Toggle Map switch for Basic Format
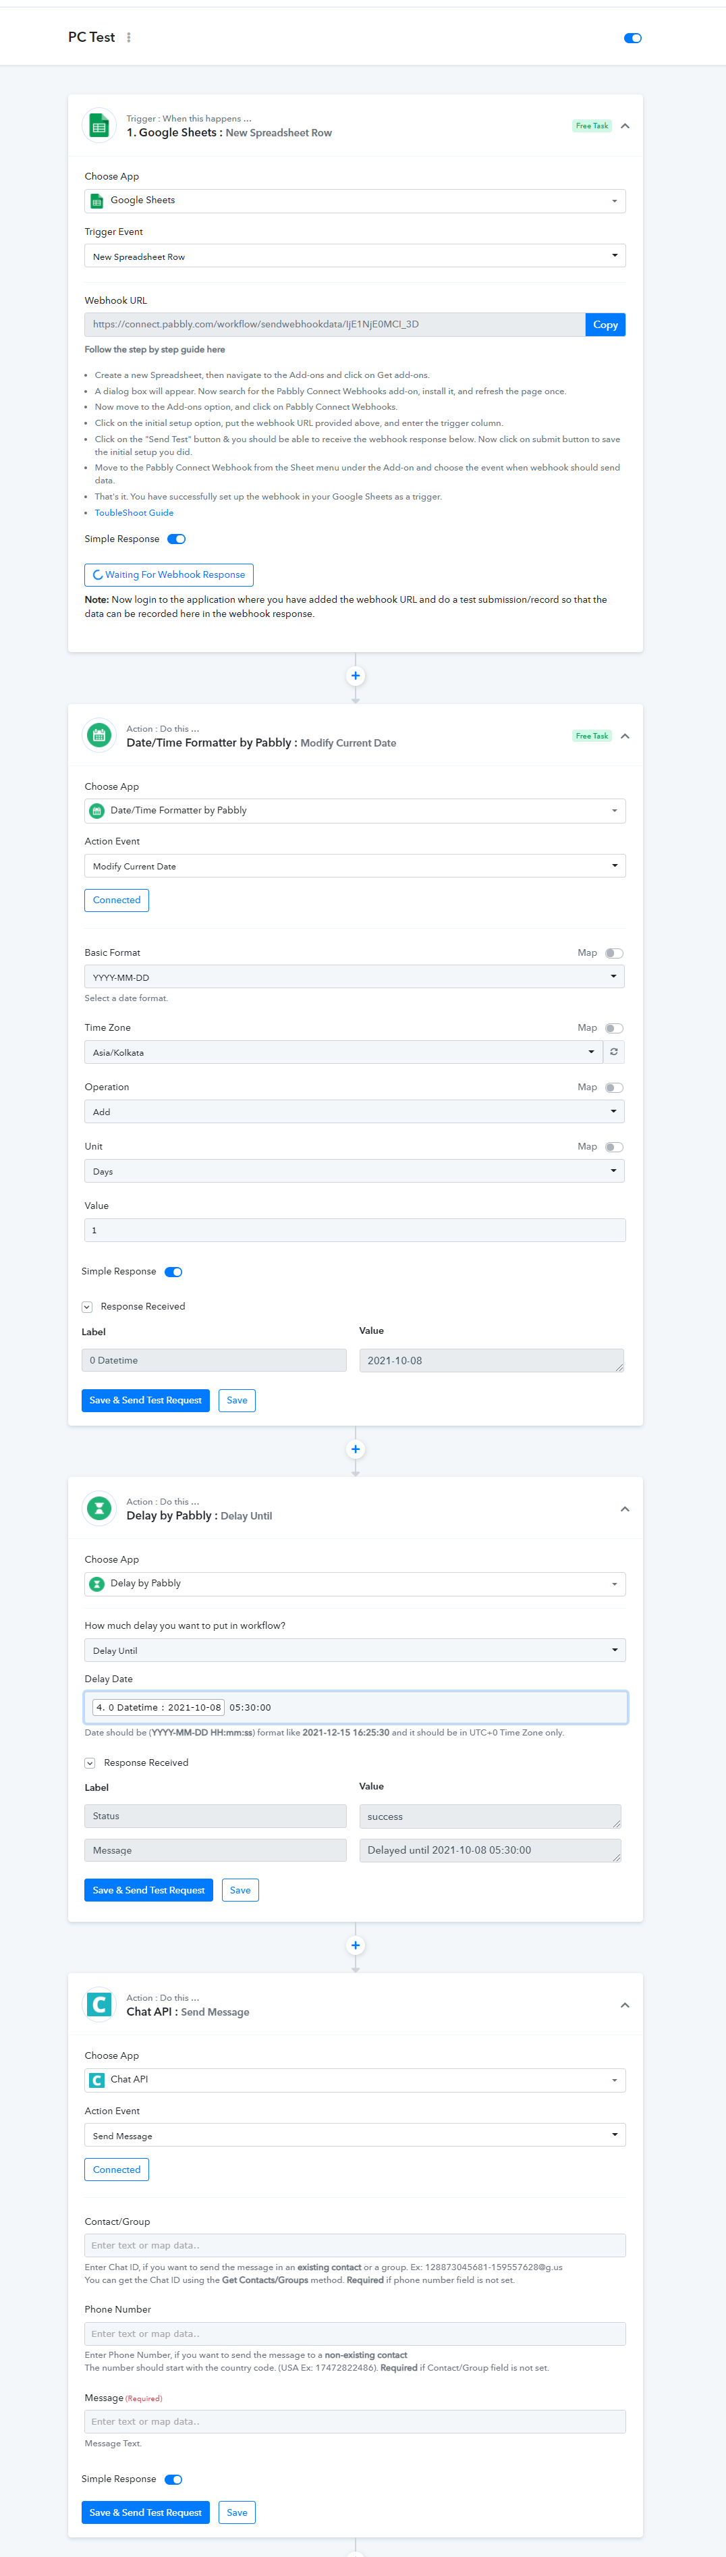The height and width of the screenshot is (2557, 726). point(614,953)
